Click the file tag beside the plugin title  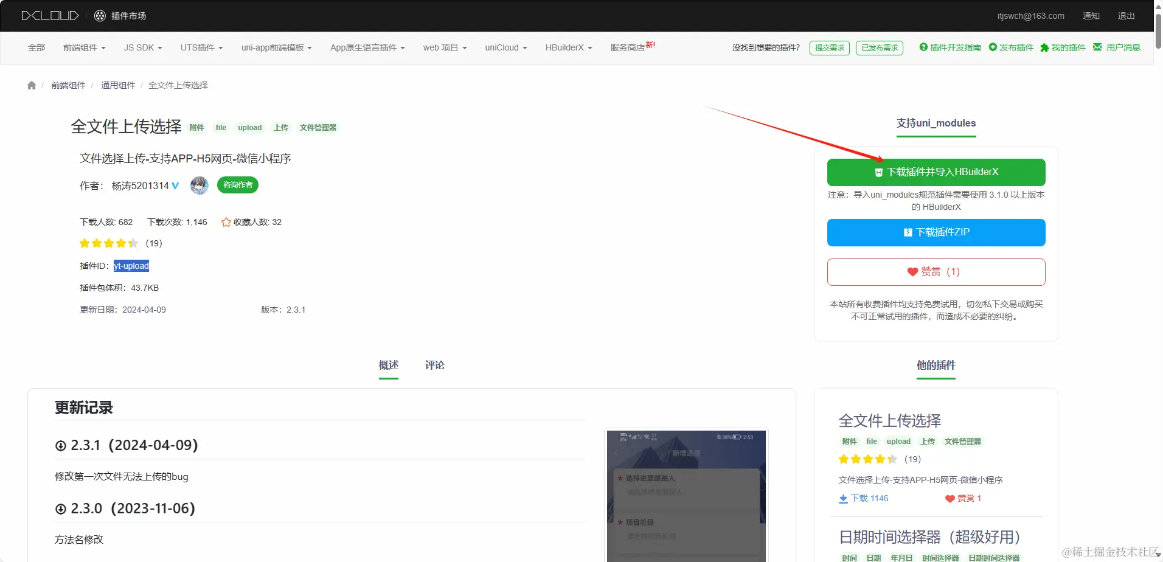coord(221,128)
